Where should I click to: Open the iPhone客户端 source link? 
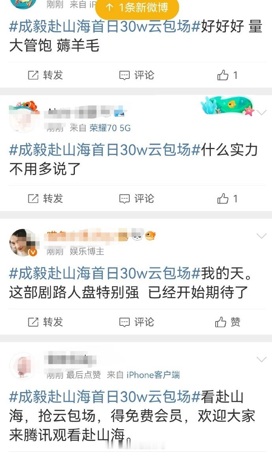(153, 375)
